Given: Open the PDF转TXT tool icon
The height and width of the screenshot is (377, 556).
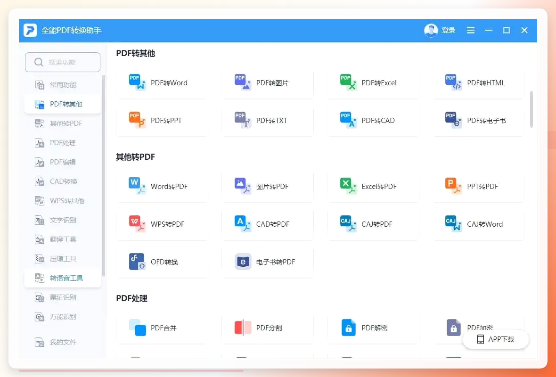Looking at the screenshot, I should [x=243, y=120].
